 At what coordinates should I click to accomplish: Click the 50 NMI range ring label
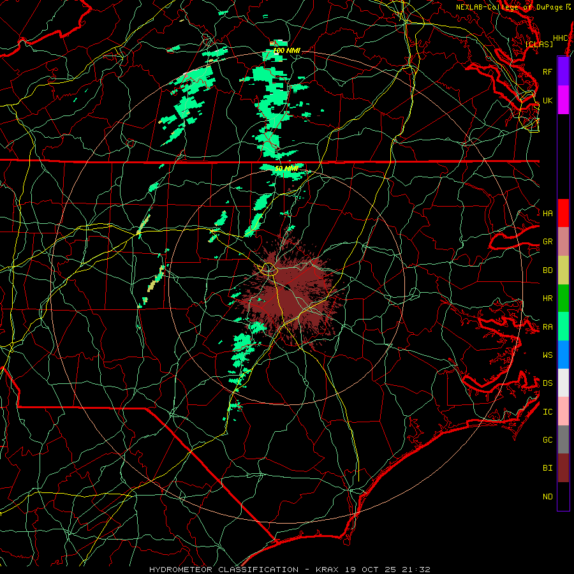pyautogui.click(x=286, y=168)
